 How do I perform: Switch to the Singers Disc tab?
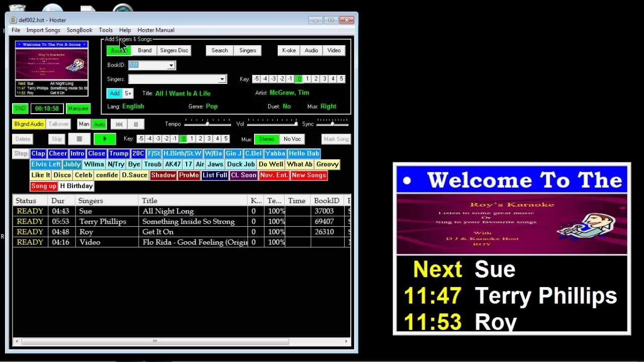click(x=174, y=50)
